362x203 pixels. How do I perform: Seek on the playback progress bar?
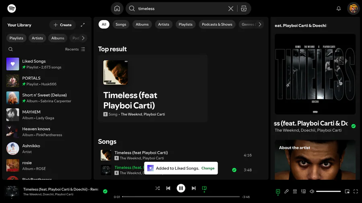coord(181,197)
